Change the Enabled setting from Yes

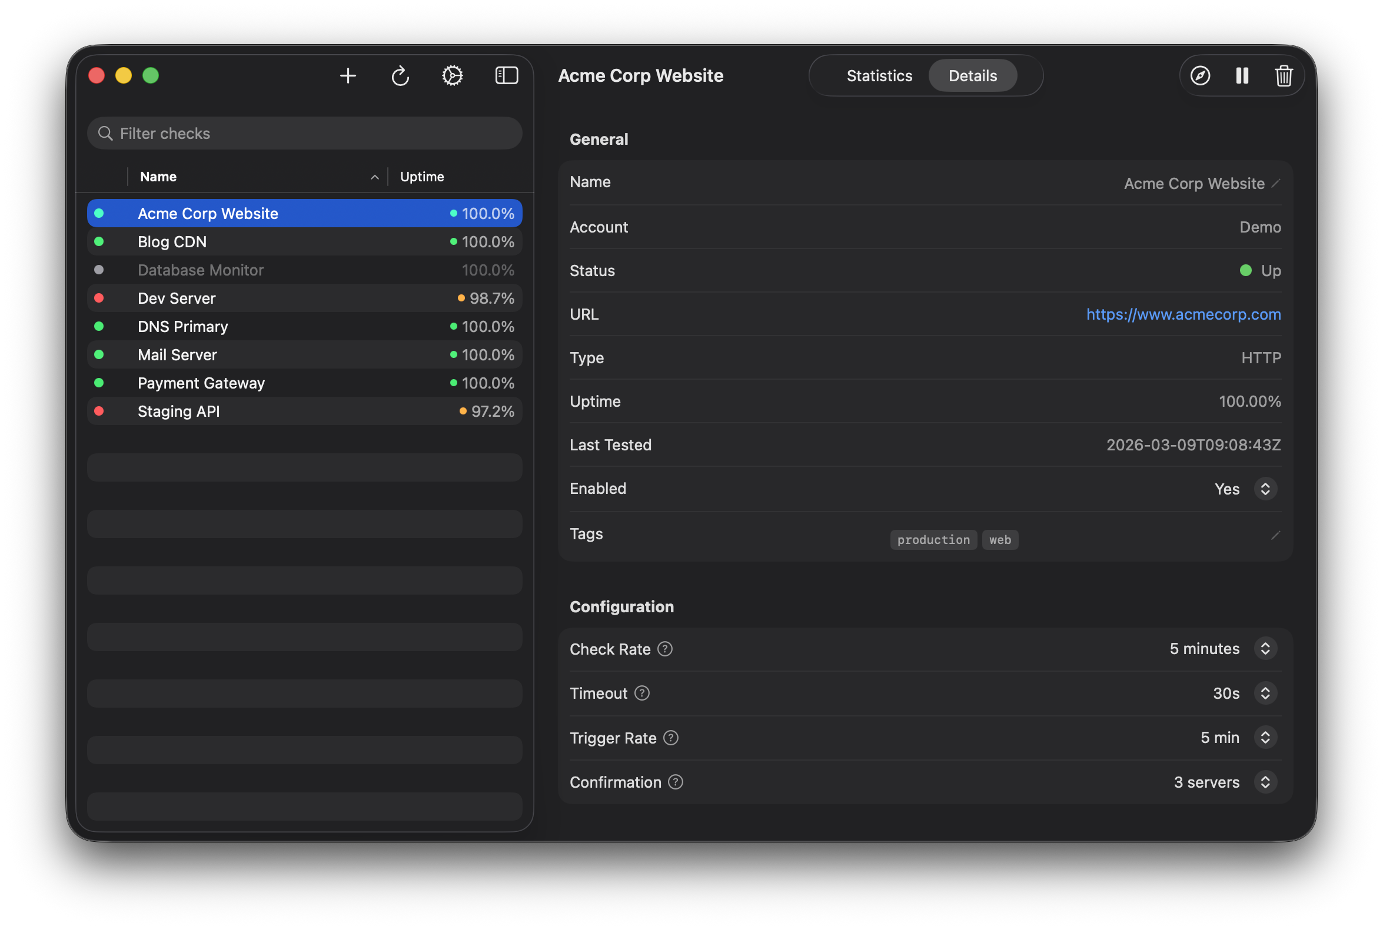pos(1266,489)
